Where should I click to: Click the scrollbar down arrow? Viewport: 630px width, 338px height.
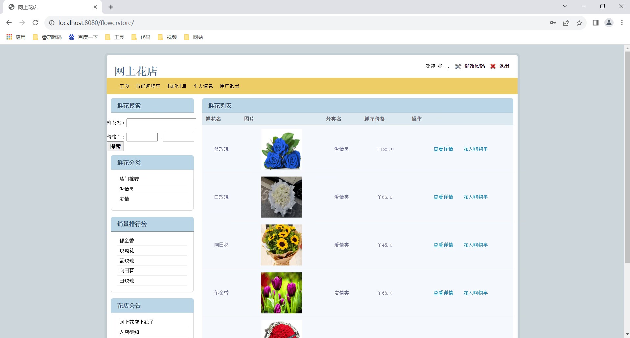(627, 335)
